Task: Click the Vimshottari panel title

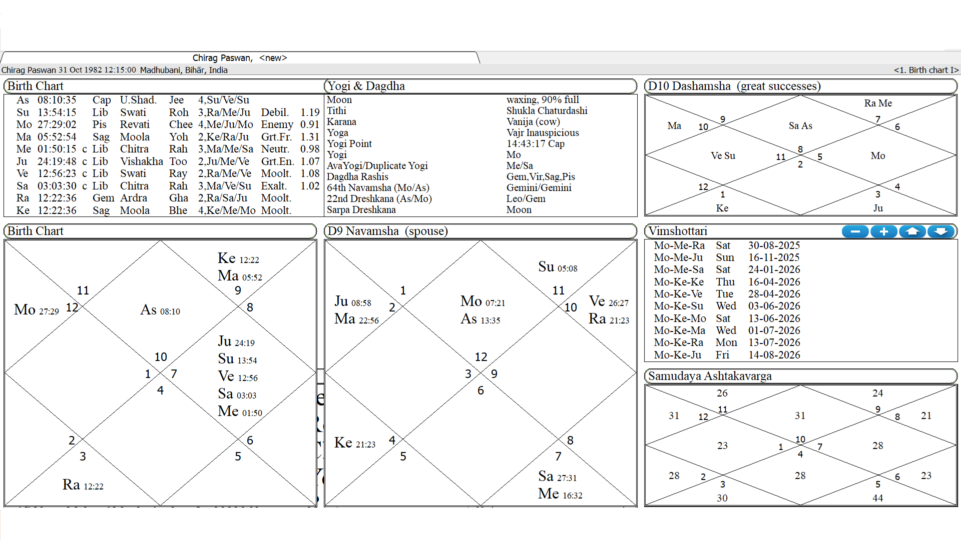Action: coord(678,231)
